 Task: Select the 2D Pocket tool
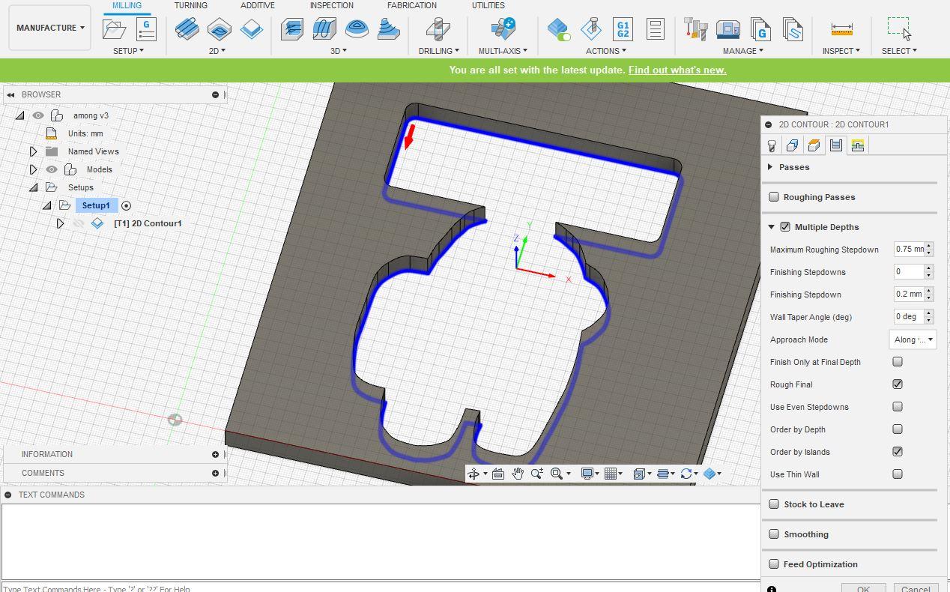coord(219,29)
